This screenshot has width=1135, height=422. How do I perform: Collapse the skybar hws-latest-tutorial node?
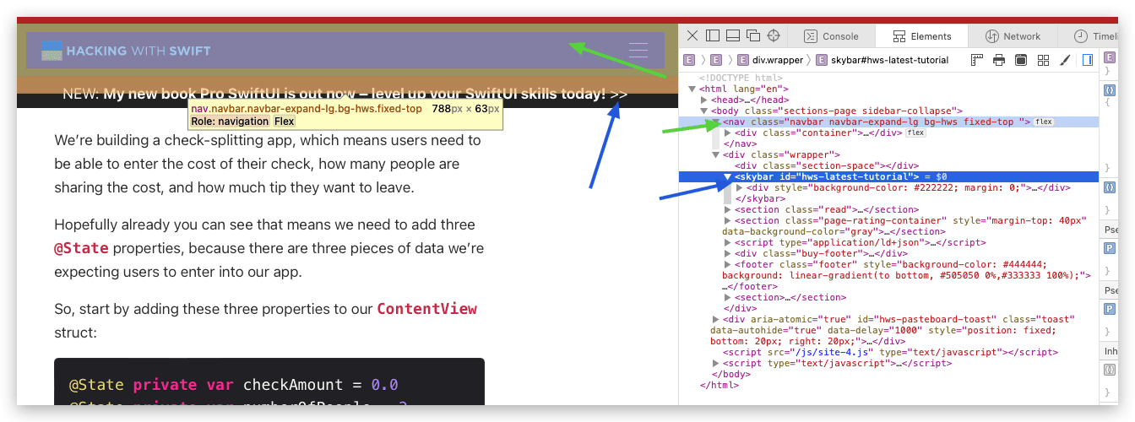[728, 176]
